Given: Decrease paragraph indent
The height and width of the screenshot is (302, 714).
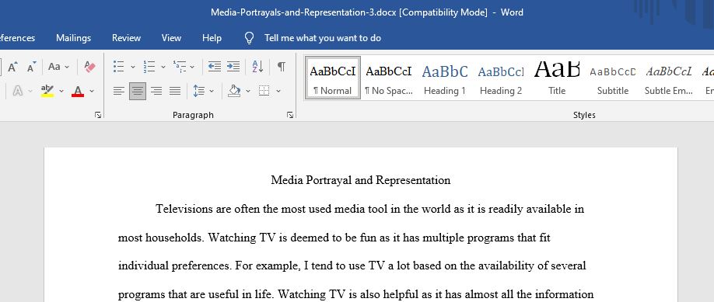Looking at the screenshot, I should [215, 67].
